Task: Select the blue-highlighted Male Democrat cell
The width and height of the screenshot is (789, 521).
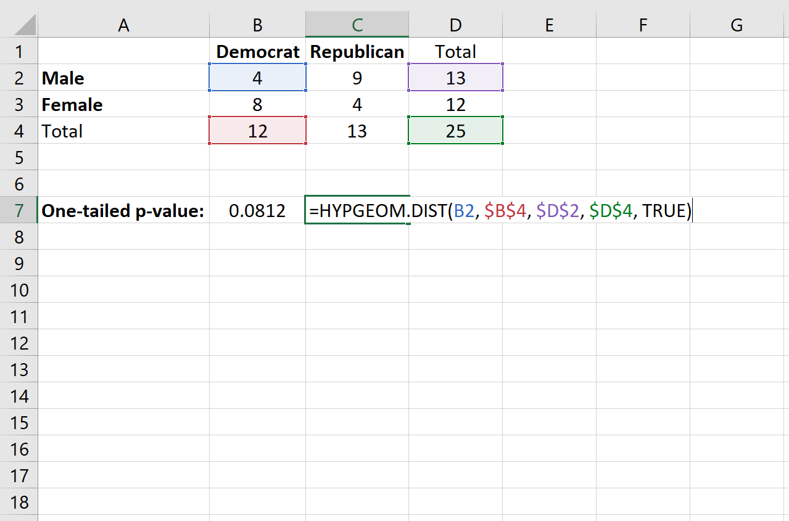Action: (258, 78)
